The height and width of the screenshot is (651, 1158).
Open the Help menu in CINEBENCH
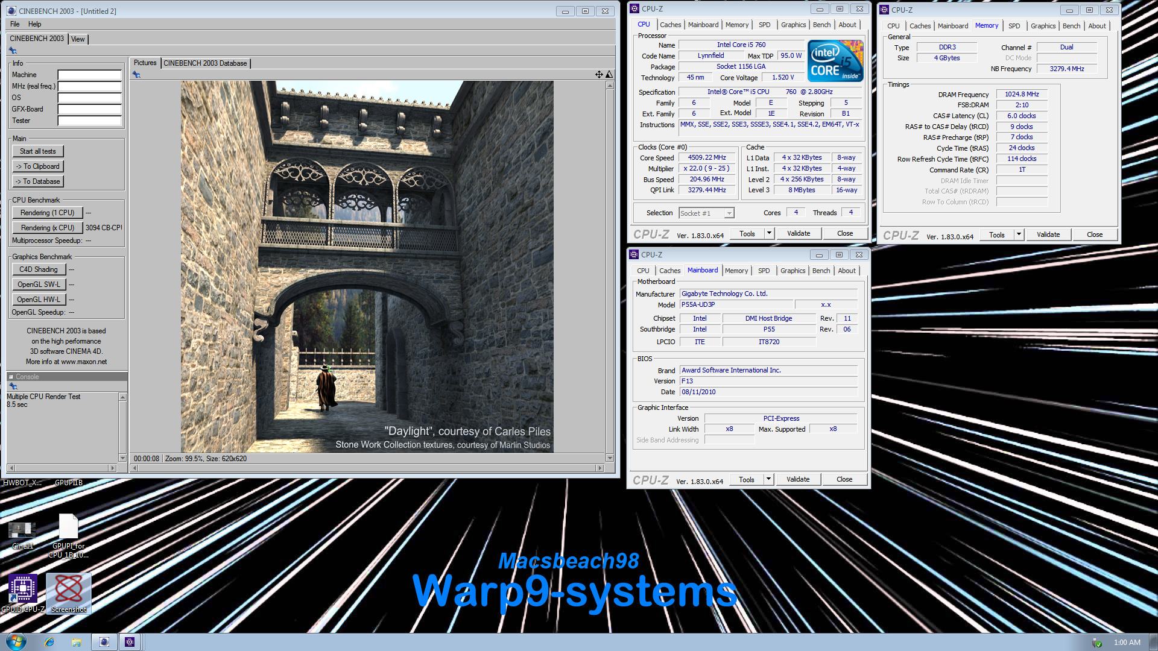pos(35,24)
